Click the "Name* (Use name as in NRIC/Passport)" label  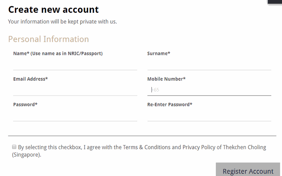pyautogui.click(x=58, y=53)
